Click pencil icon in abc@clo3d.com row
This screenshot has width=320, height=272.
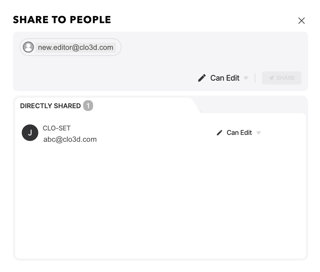[219, 133]
